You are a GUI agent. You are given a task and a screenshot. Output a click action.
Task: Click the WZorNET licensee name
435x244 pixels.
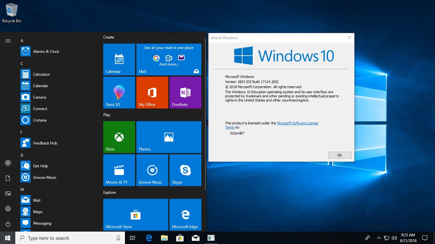(237, 133)
